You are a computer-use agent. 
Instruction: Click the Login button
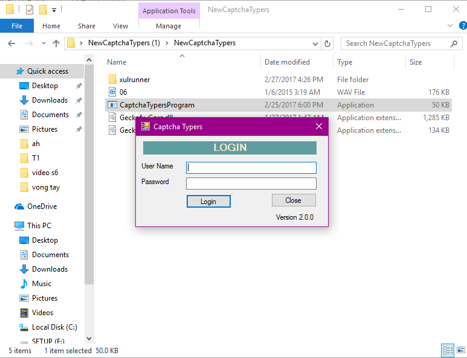click(x=208, y=202)
